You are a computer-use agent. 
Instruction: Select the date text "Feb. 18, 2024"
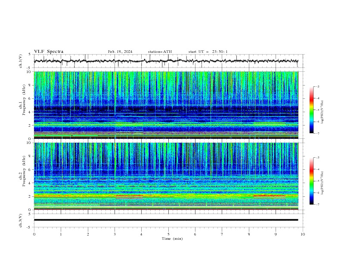pyautogui.click(x=120, y=52)
